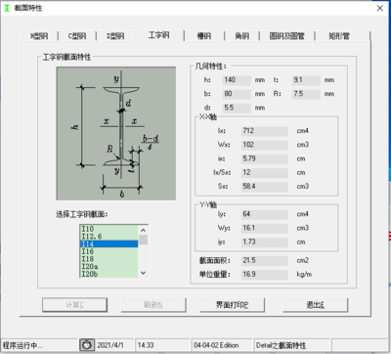Click the I-beam section diagram image
The image size is (391, 354).
click(x=116, y=134)
